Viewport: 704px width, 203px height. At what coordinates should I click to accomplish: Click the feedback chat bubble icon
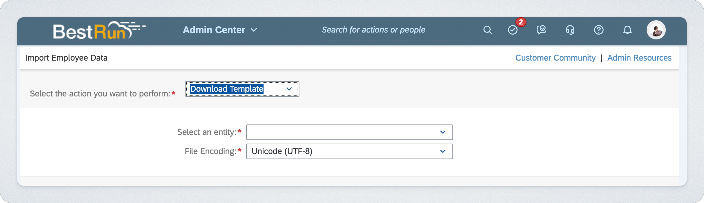(x=541, y=30)
